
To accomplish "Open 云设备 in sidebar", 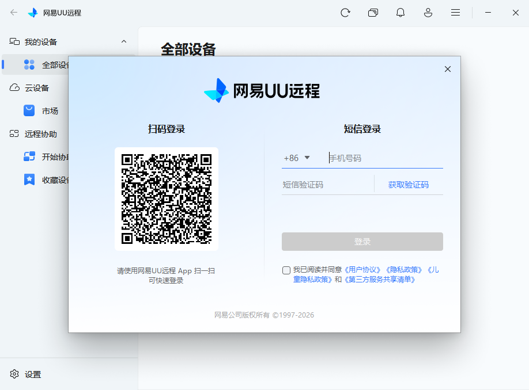I will tap(37, 88).
